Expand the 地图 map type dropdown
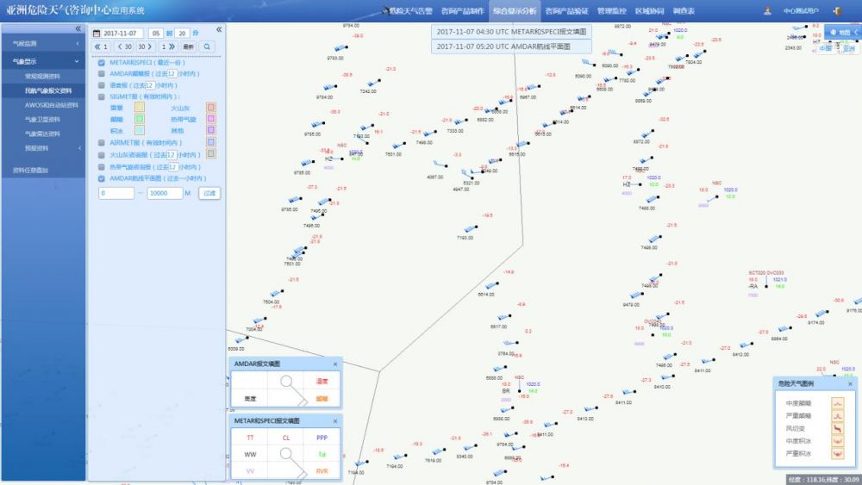This screenshot has width=862, height=485. click(840, 32)
